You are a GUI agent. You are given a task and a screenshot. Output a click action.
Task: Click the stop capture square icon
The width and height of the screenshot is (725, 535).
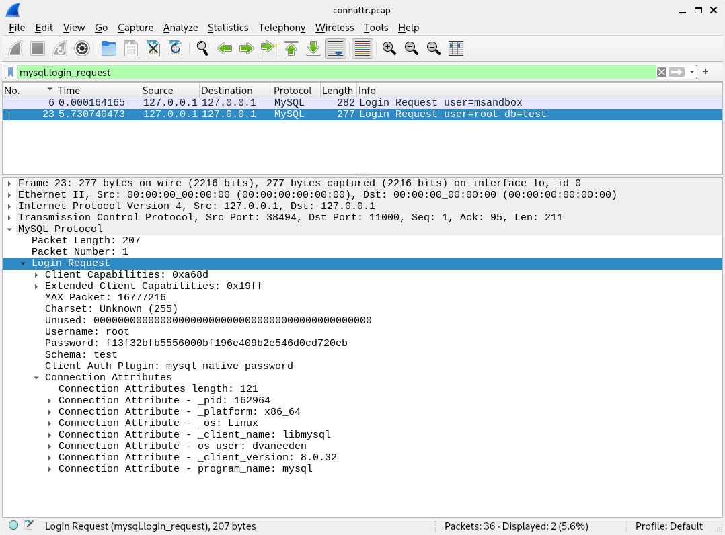(x=38, y=48)
